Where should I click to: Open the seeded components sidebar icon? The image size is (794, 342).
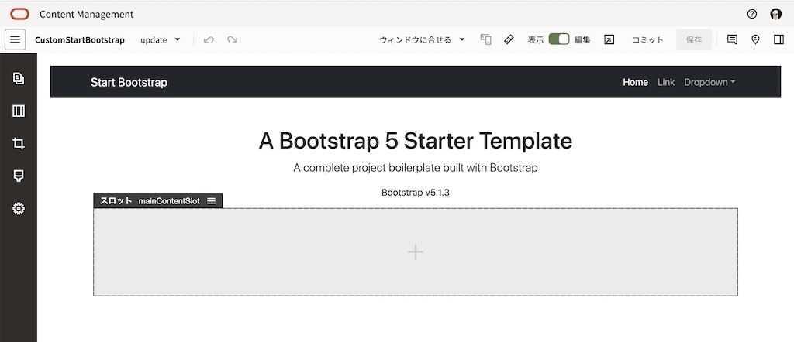point(19,176)
